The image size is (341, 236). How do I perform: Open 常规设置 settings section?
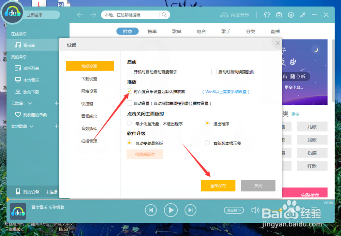pos(90,66)
